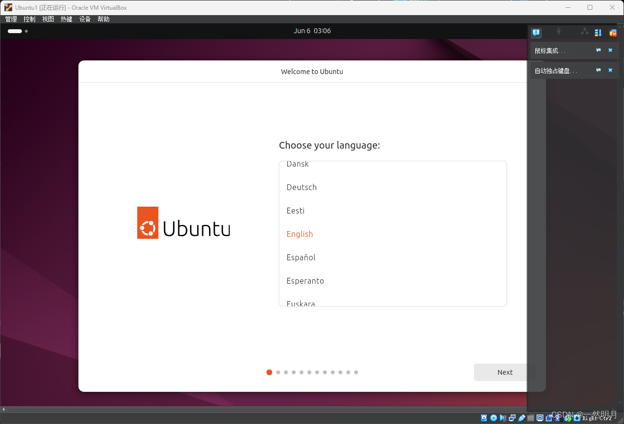The image size is (624, 424).
Task: Click the hard disk activity icon in status bar
Action: (x=484, y=418)
